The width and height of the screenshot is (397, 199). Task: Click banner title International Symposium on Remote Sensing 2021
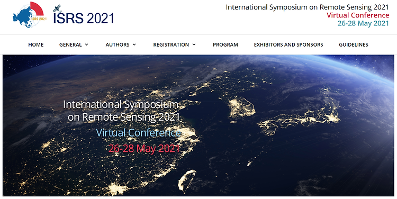coord(121,111)
